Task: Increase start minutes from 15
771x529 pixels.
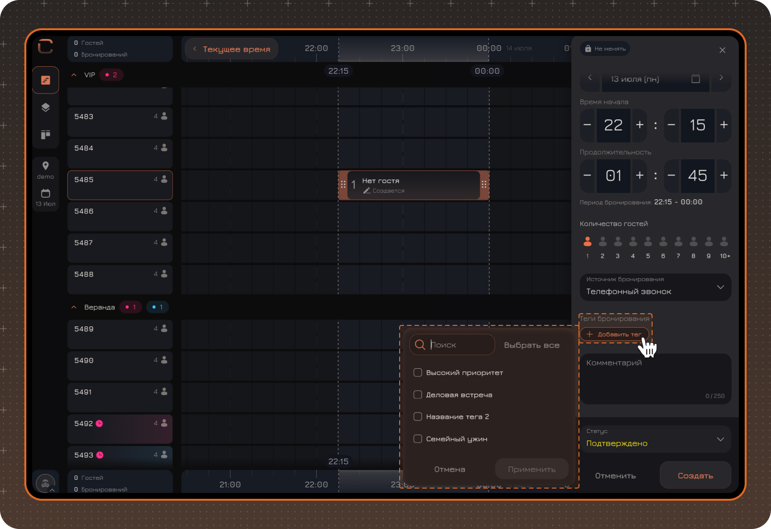Action: (x=724, y=125)
